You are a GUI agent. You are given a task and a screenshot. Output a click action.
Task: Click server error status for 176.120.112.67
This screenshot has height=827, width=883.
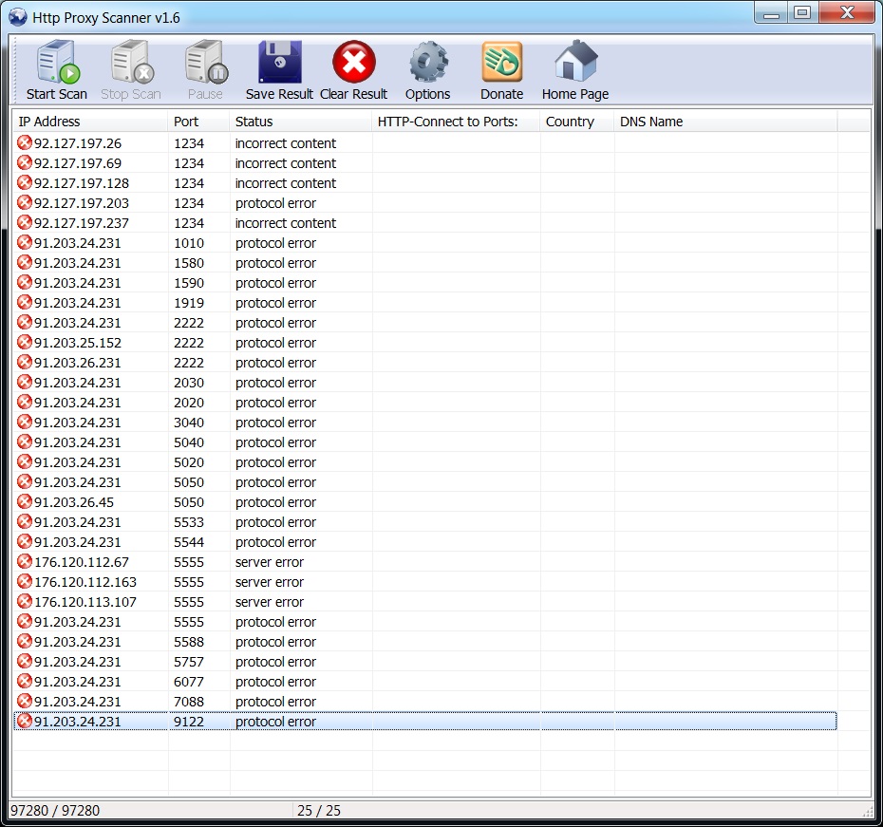270,562
